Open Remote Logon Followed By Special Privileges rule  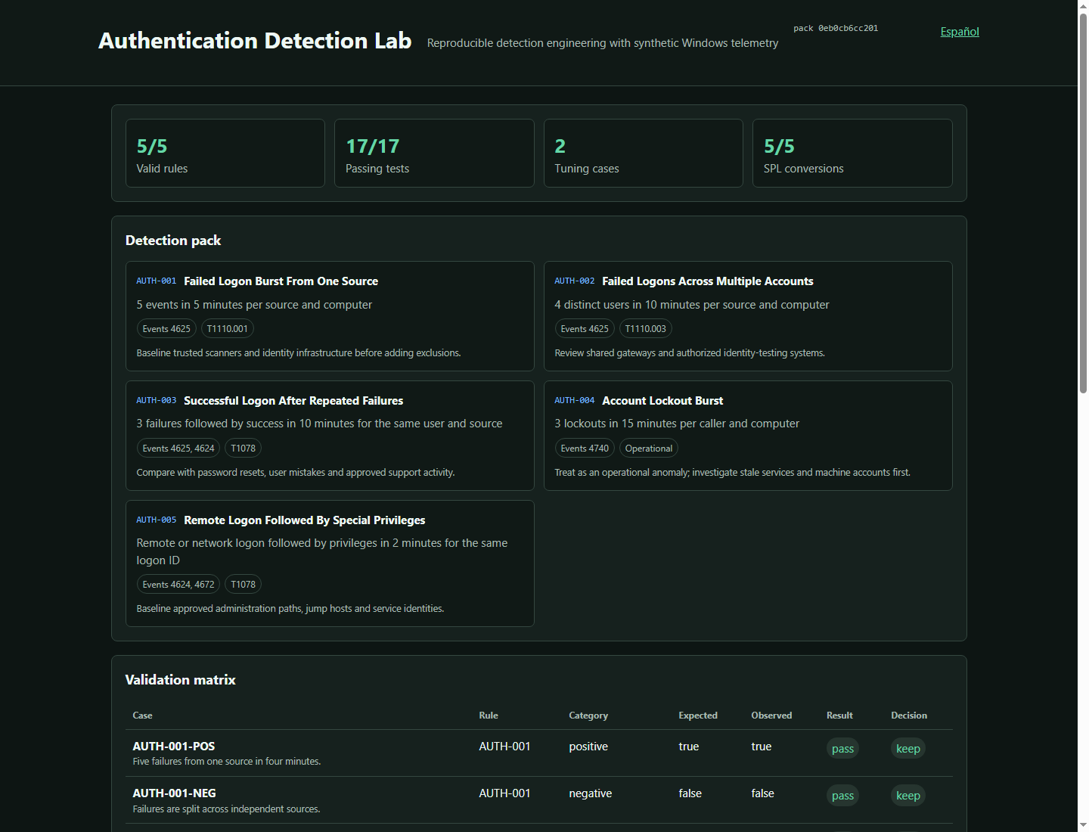(305, 520)
